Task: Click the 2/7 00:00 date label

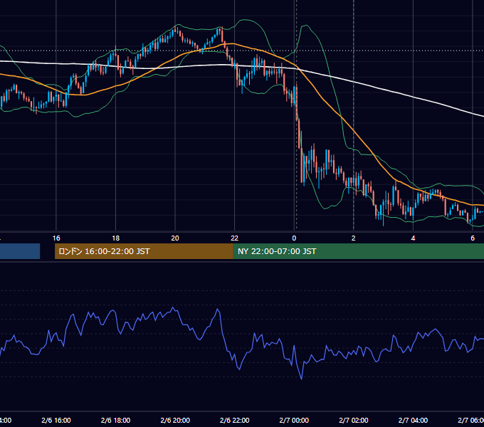Action: pos(294,420)
